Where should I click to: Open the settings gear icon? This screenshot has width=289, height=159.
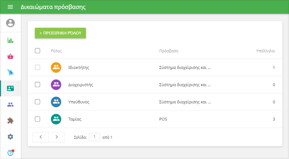[x=10, y=137]
